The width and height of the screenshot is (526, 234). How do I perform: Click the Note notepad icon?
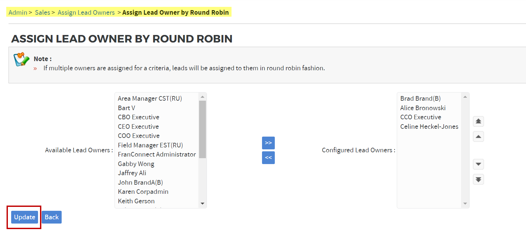[21, 59]
